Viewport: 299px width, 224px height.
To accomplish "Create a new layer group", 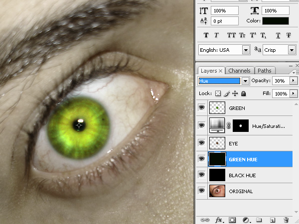I will click(x=259, y=220).
